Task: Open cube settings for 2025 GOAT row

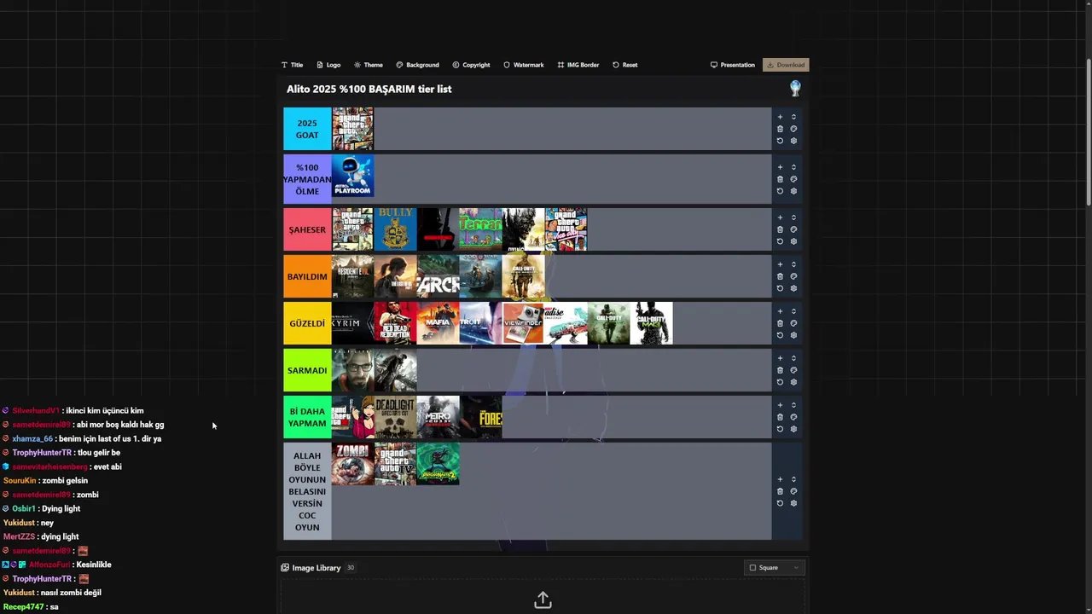Action: pos(793,141)
